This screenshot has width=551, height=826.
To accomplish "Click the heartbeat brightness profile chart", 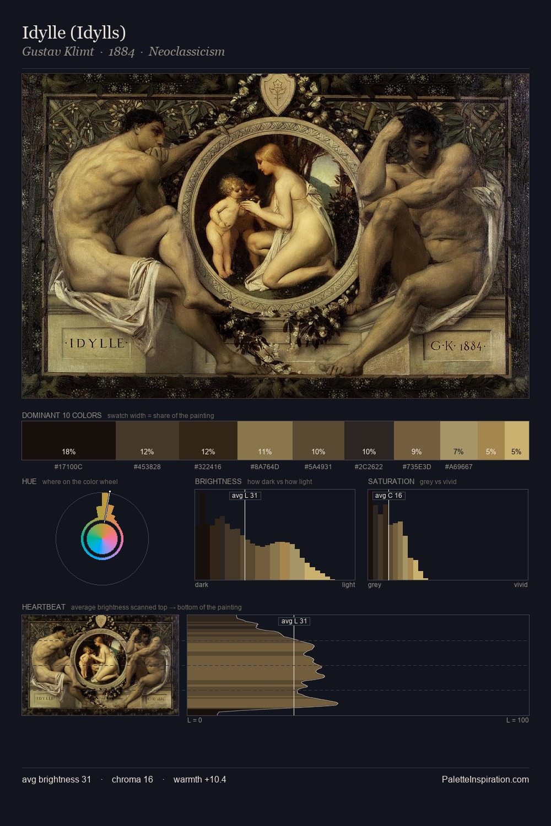I will pos(358,665).
